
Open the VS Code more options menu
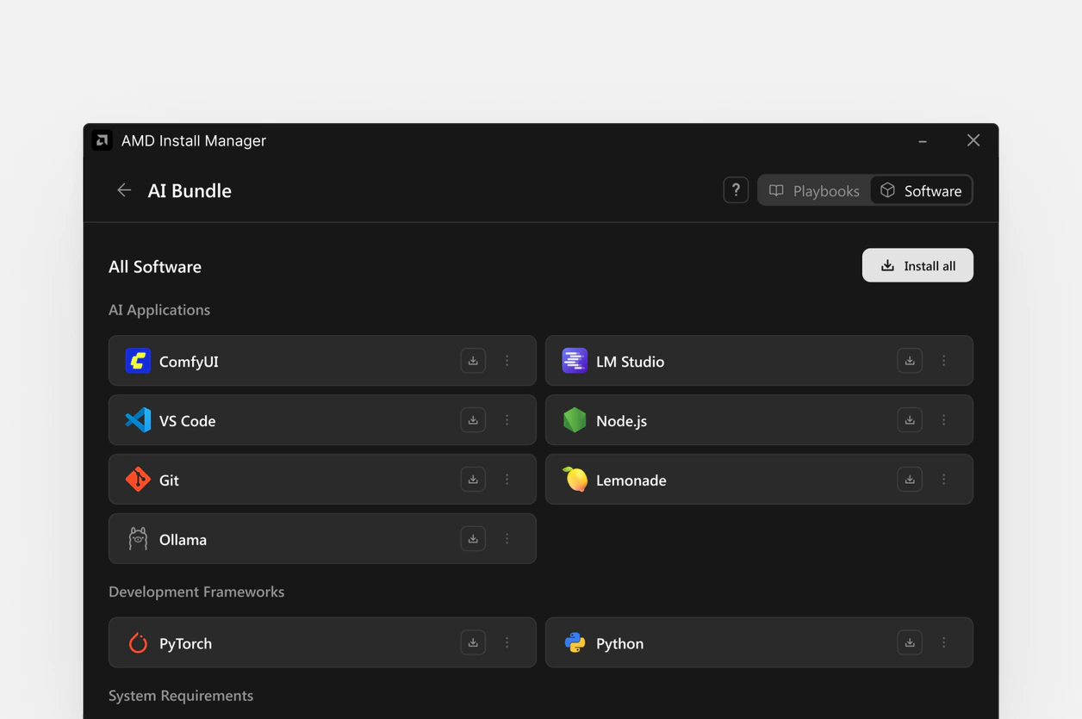pyautogui.click(x=507, y=420)
